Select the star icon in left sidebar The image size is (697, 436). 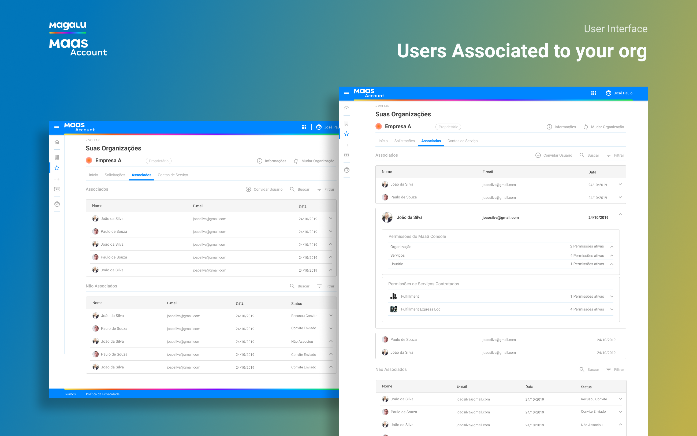(57, 168)
